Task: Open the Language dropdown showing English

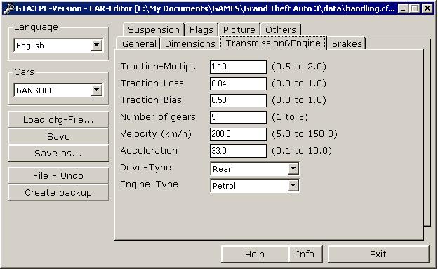Action: click(58, 46)
